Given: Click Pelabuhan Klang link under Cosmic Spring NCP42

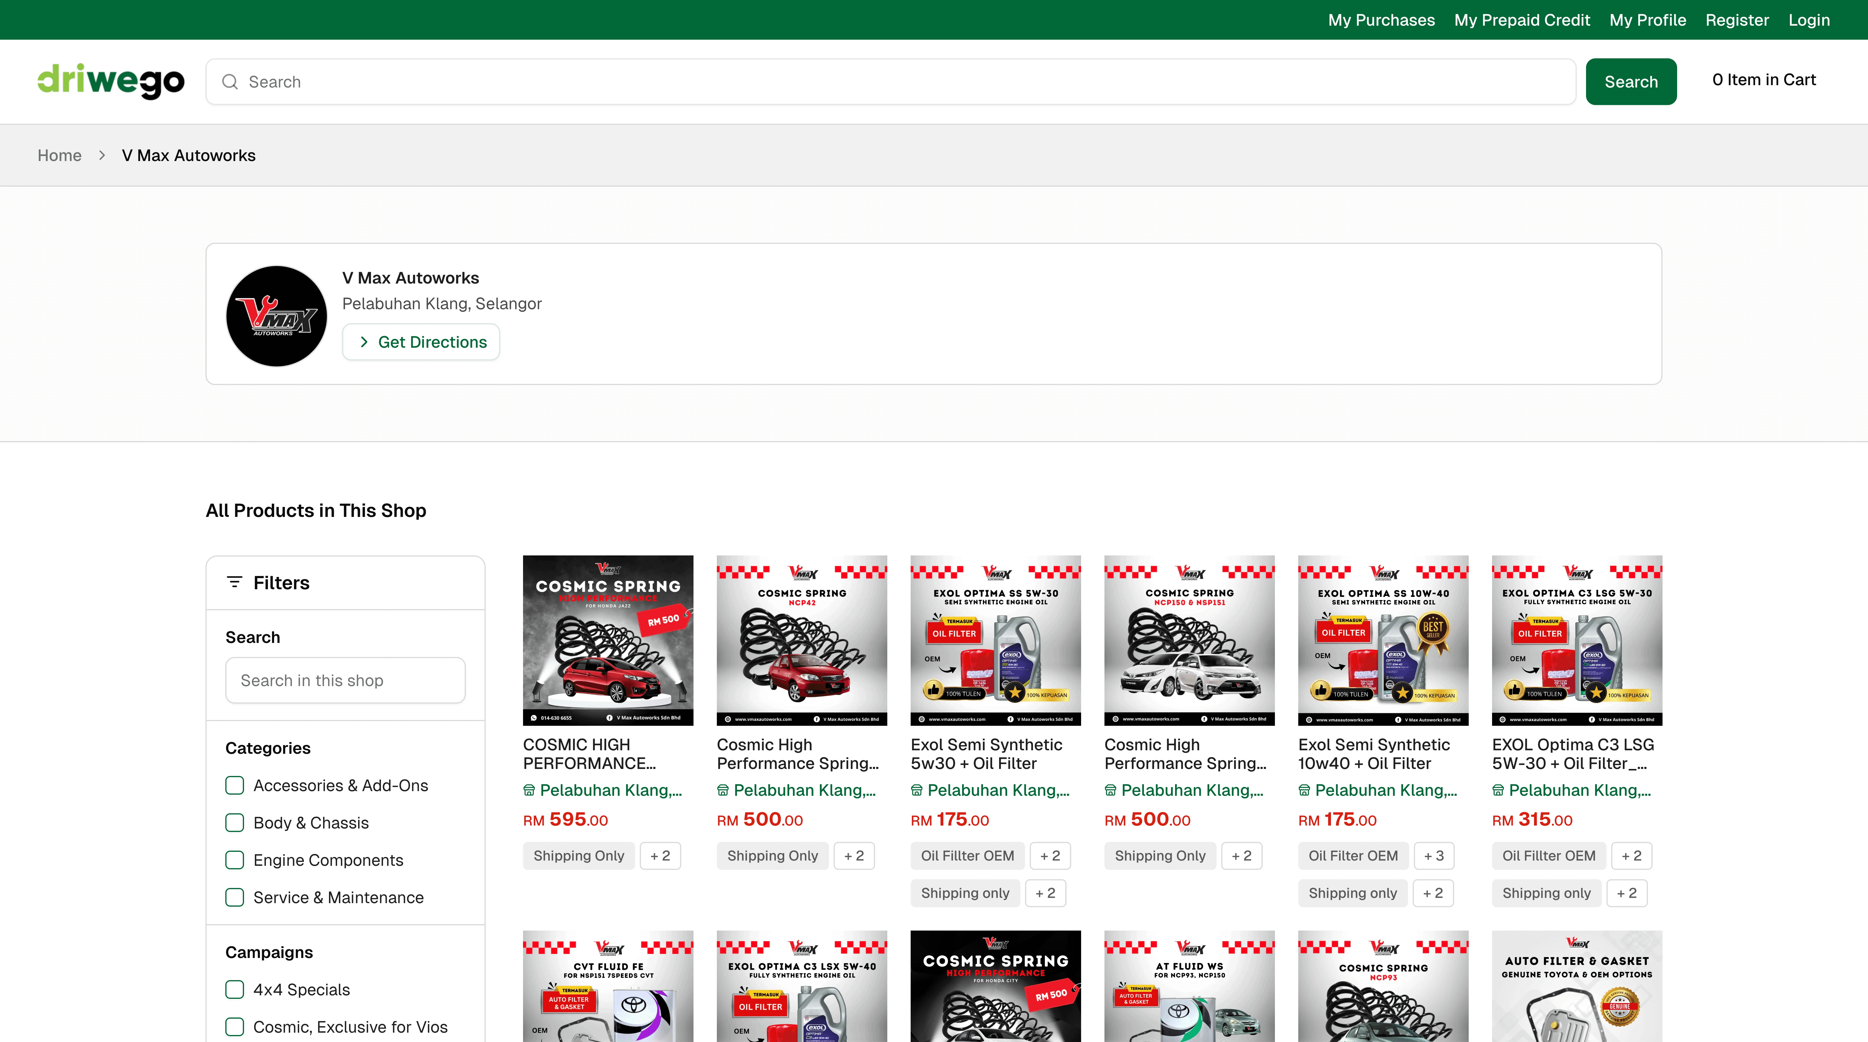Looking at the screenshot, I should coord(804,791).
